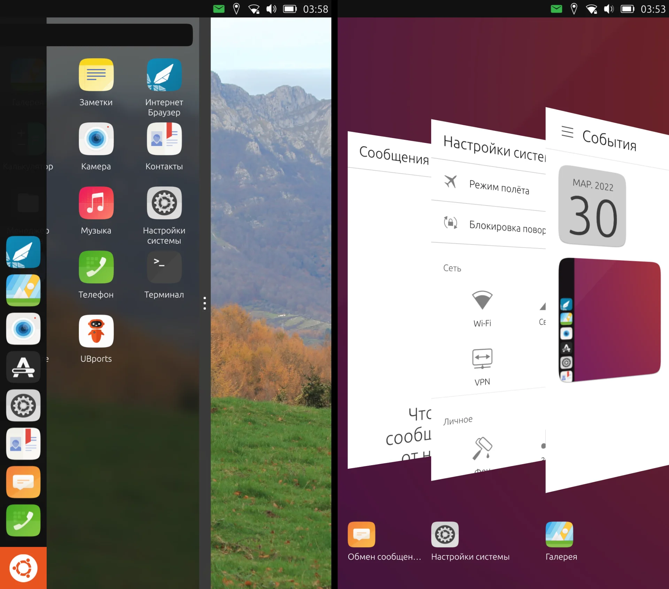
Task: Click the Ubuntu logo at launcher bottom
Action: [x=23, y=567]
